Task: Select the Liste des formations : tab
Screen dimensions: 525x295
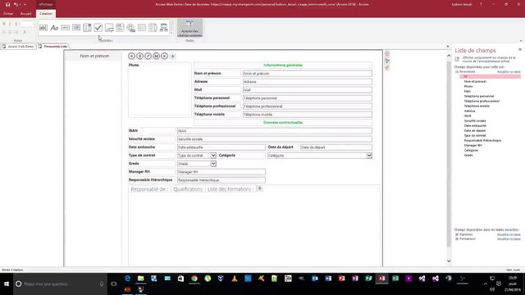Action: pyautogui.click(x=230, y=189)
